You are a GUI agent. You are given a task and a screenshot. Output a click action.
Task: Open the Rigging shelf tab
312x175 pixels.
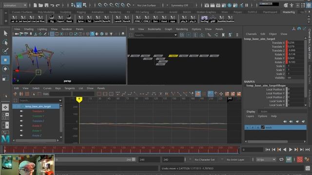[81, 12]
